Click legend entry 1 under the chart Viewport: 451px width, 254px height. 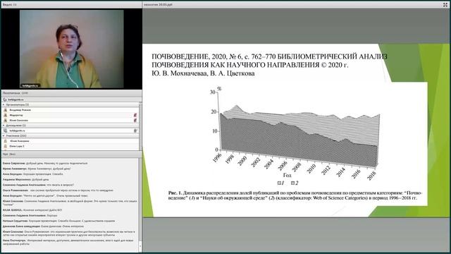point(281,183)
